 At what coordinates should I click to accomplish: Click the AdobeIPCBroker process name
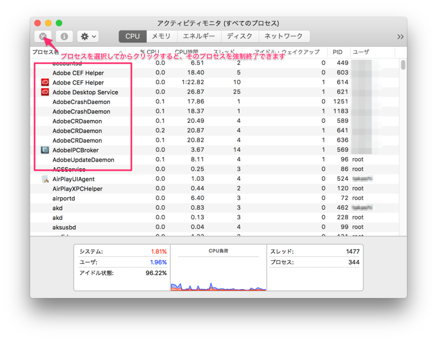[76, 150]
